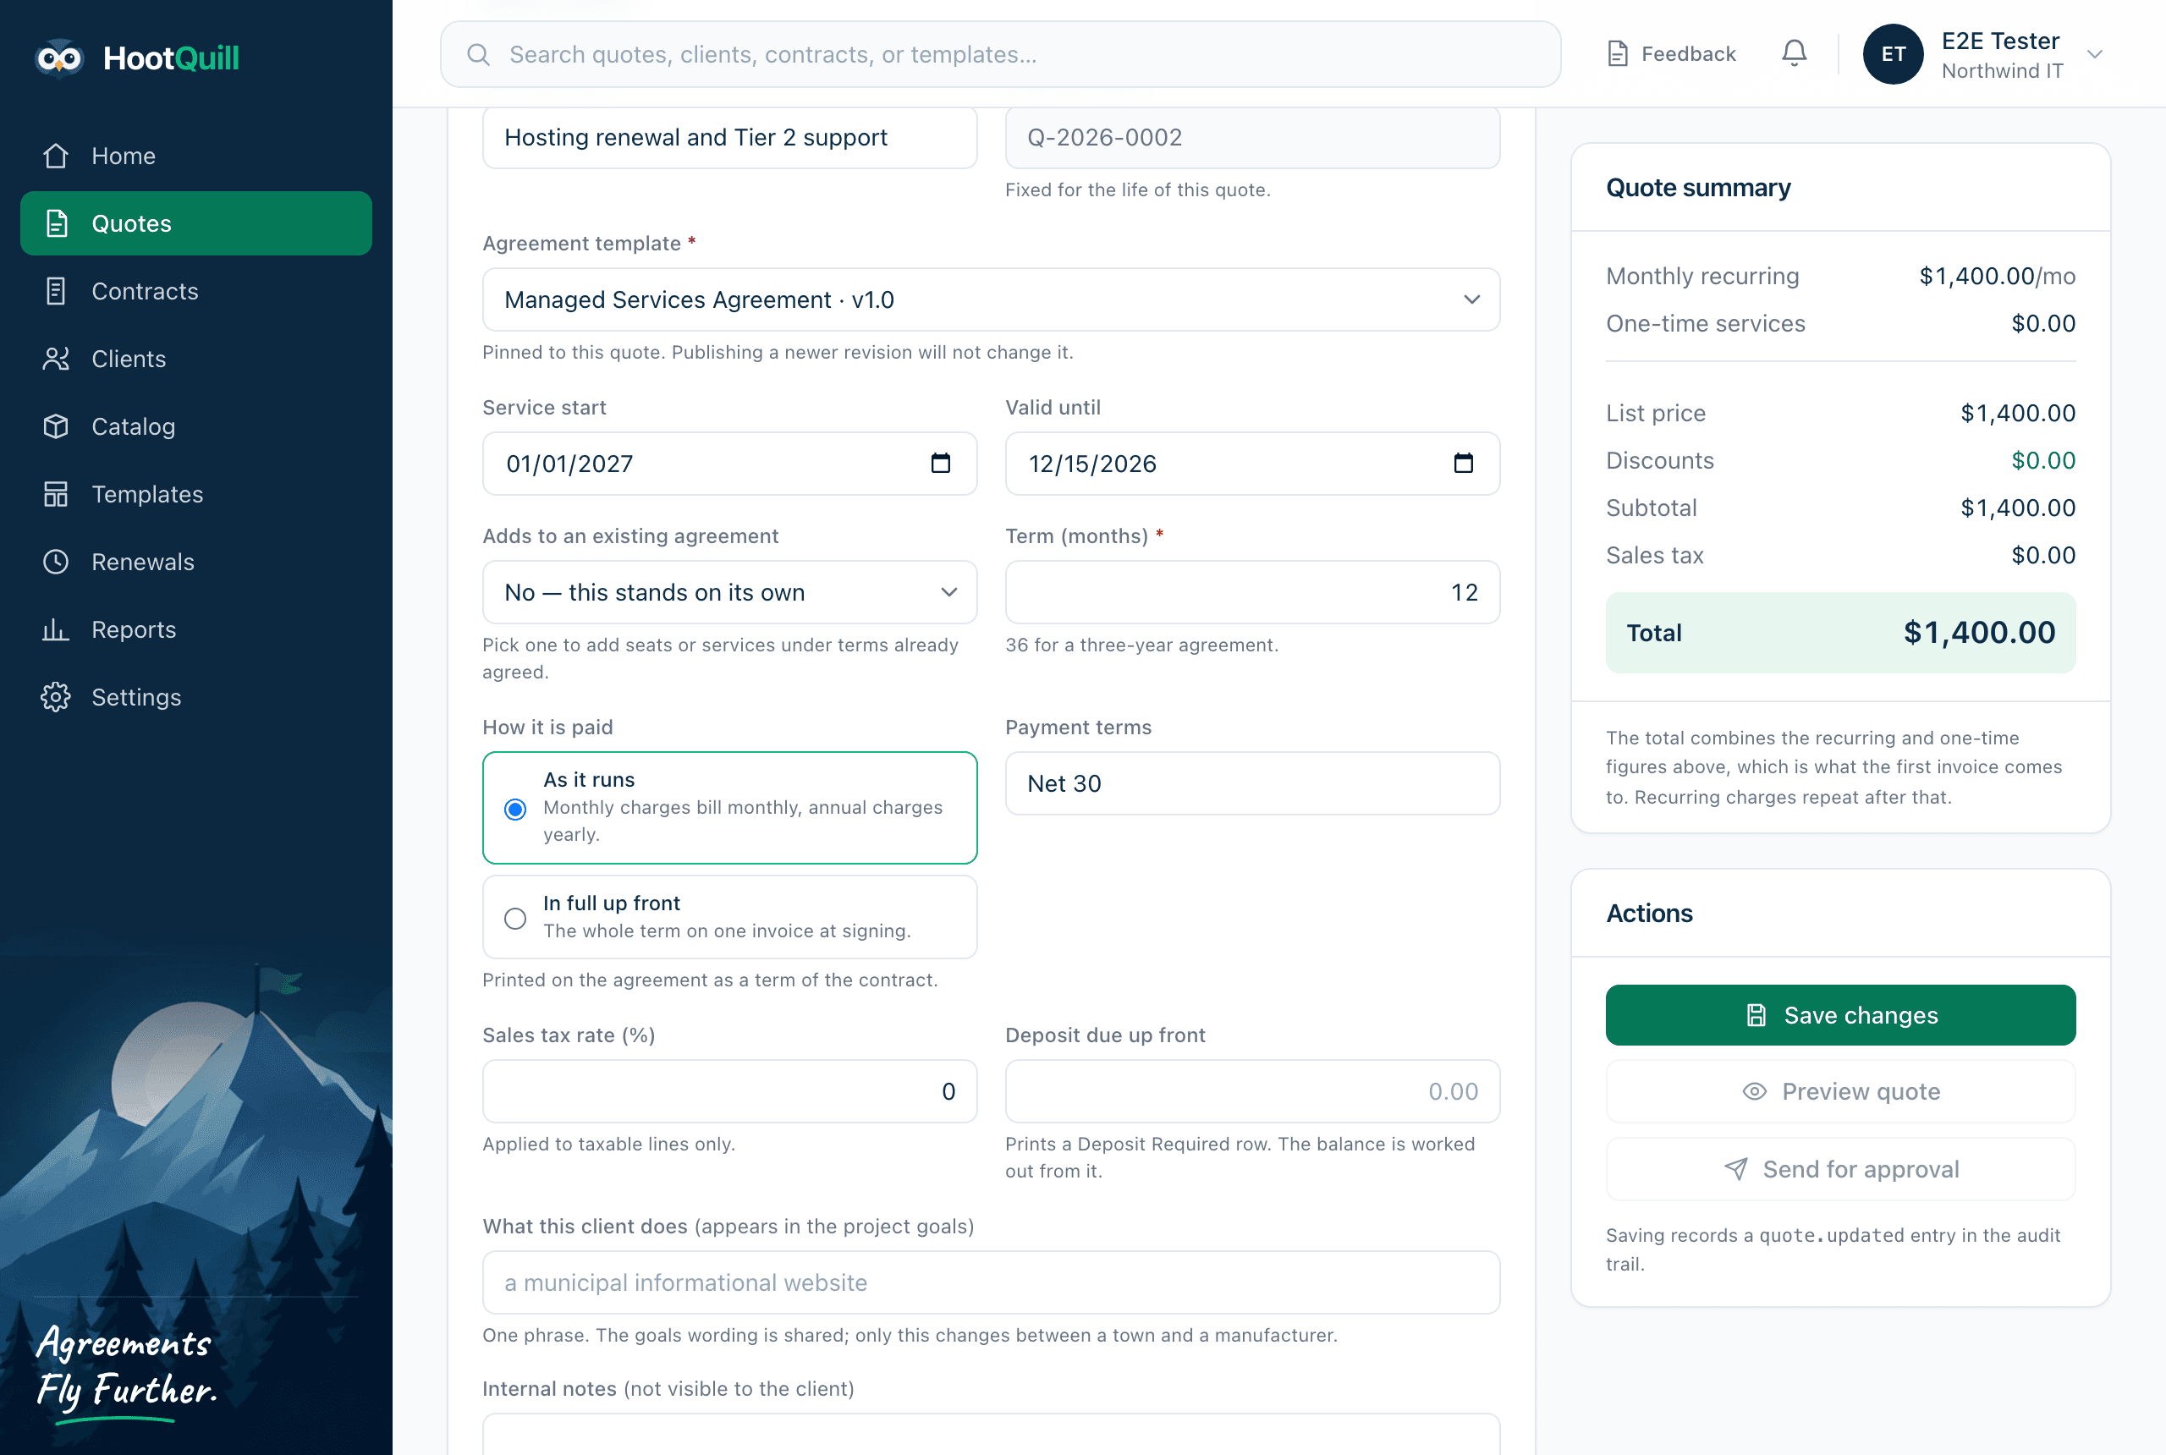
Task: Click the search magnifier icon
Action: click(x=478, y=55)
